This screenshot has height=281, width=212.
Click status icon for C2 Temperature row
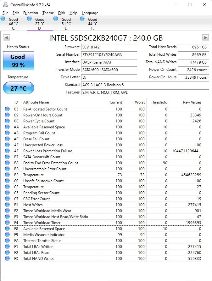[x=7, y=187]
